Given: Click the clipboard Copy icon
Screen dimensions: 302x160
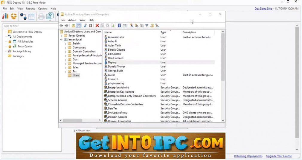Looking at the screenshot, I should tap(90, 26).
